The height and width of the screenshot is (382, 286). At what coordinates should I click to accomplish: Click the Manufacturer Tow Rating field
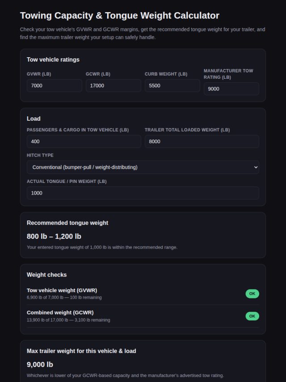tap(231, 89)
